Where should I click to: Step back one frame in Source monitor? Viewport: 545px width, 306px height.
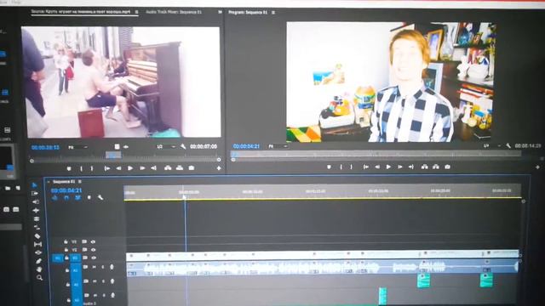(x=118, y=168)
